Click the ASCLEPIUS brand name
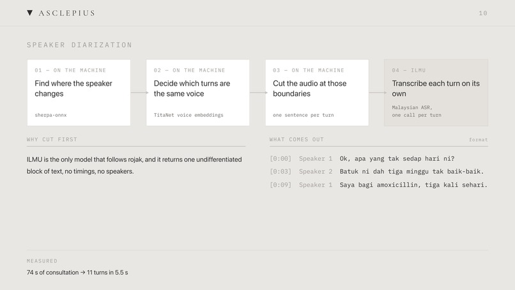Viewport: 515px width, 290px height. pos(66,13)
